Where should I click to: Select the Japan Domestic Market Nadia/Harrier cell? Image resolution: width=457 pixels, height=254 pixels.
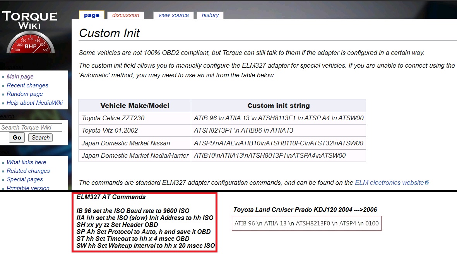[x=135, y=155]
